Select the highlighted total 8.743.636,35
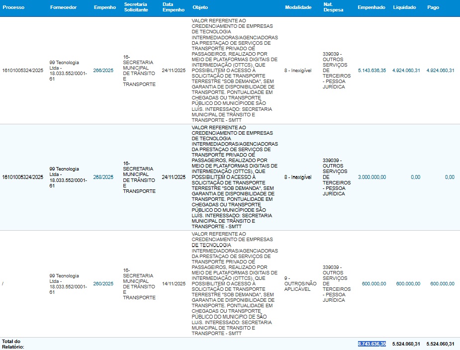 [x=371, y=344]
